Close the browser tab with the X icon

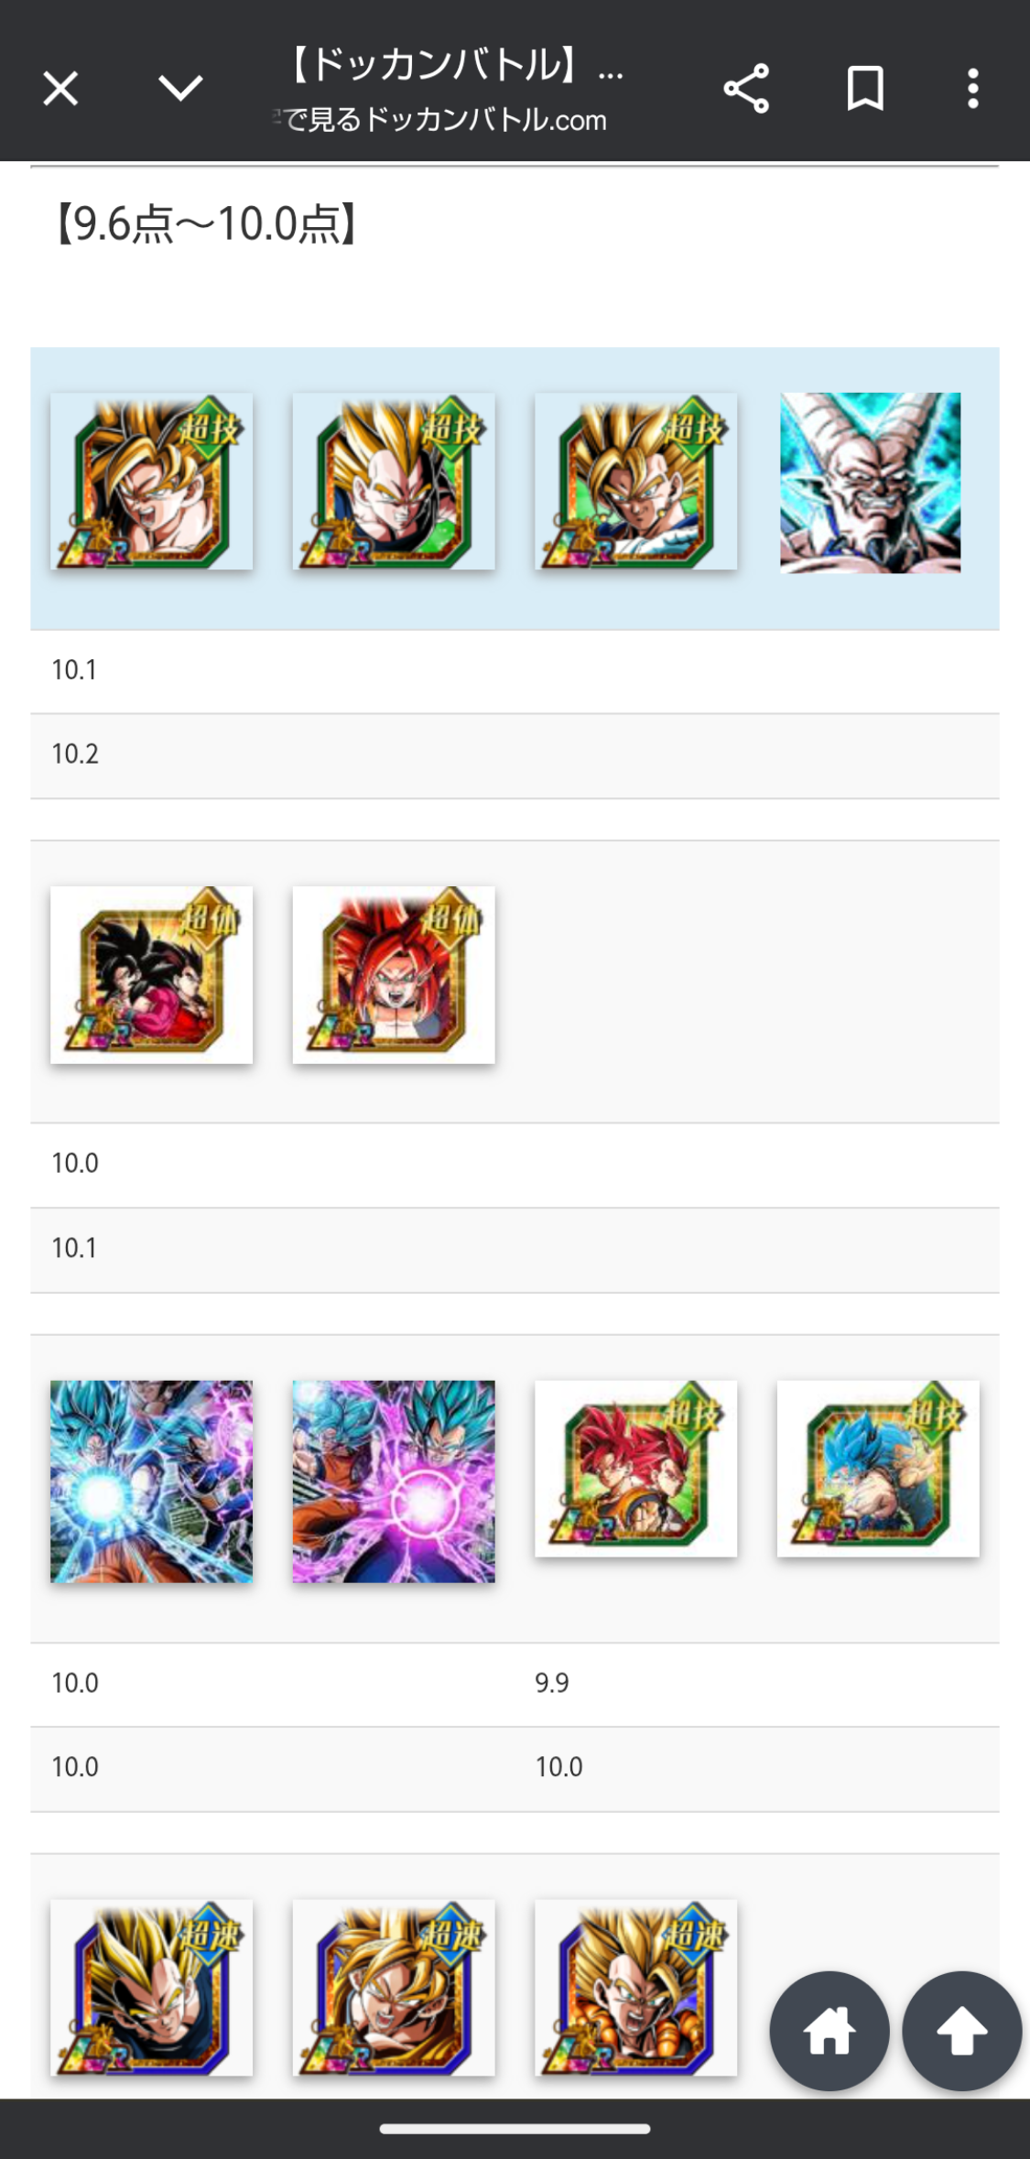pos(60,89)
